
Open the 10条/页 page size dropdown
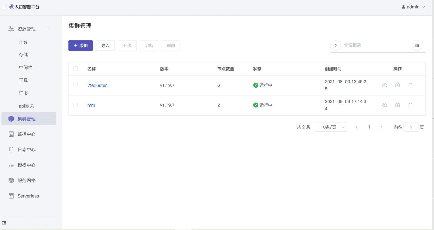(x=331, y=127)
